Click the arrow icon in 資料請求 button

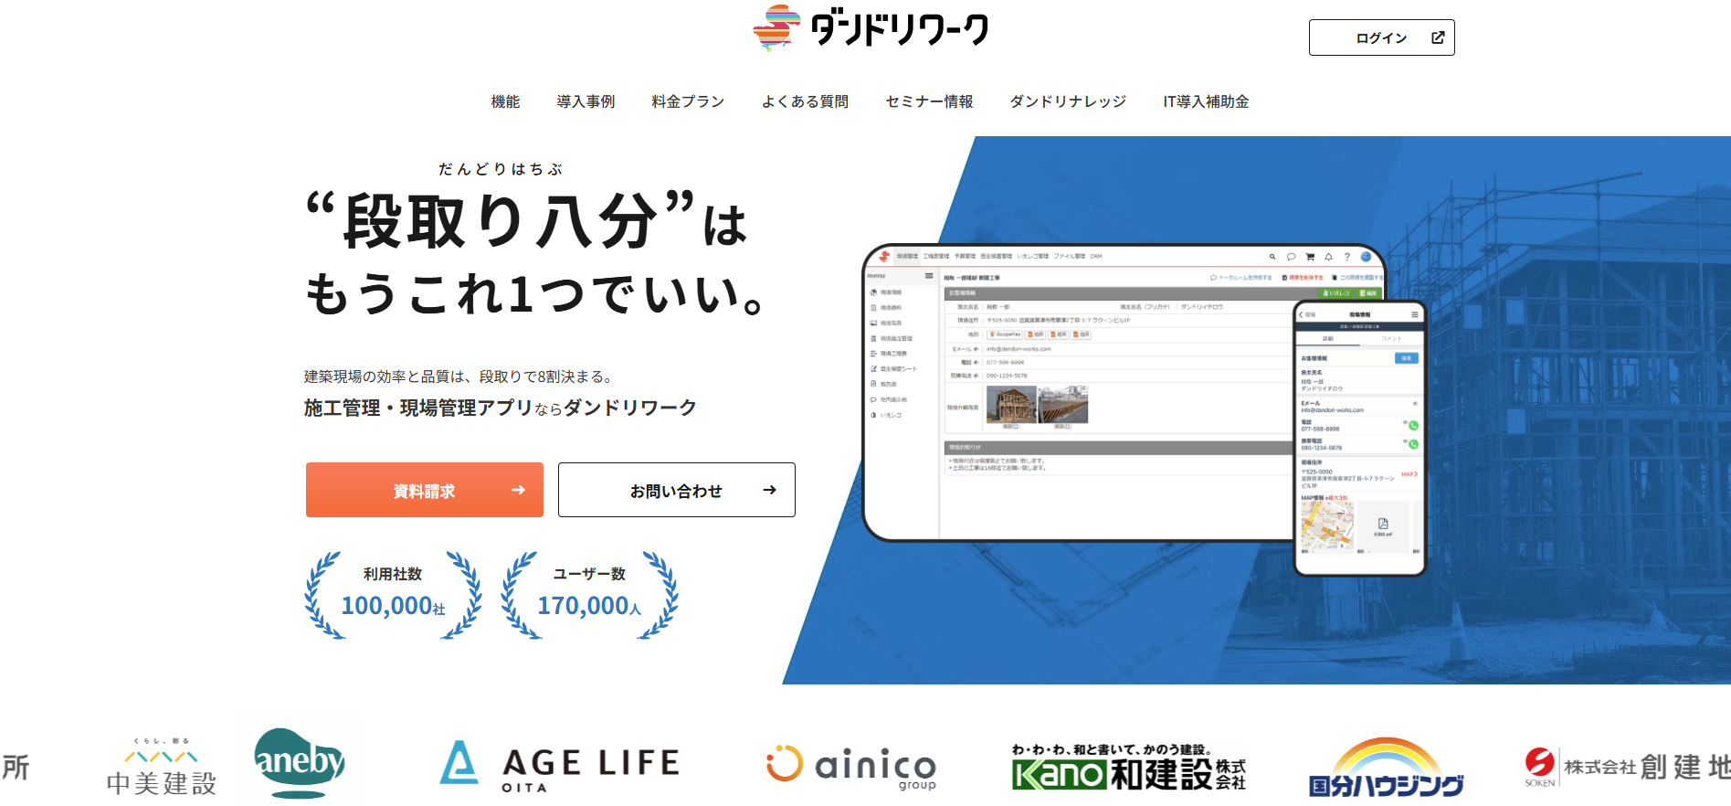tap(518, 490)
